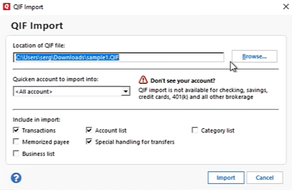The height and width of the screenshot is (190, 292).
Task: Uncheck the Transactions checkbox
Action: pyautogui.click(x=16, y=130)
